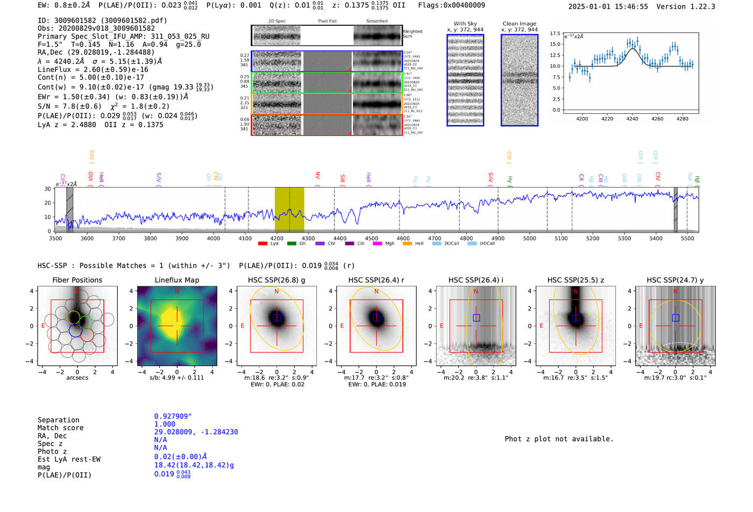Click the 'Obs: 20200829v018_3009601582' line

[x=96, y=28]
